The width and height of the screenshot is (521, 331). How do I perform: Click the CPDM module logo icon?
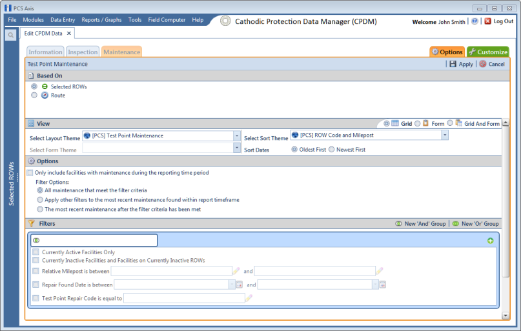pyautogui.click(x=225, y=21)
